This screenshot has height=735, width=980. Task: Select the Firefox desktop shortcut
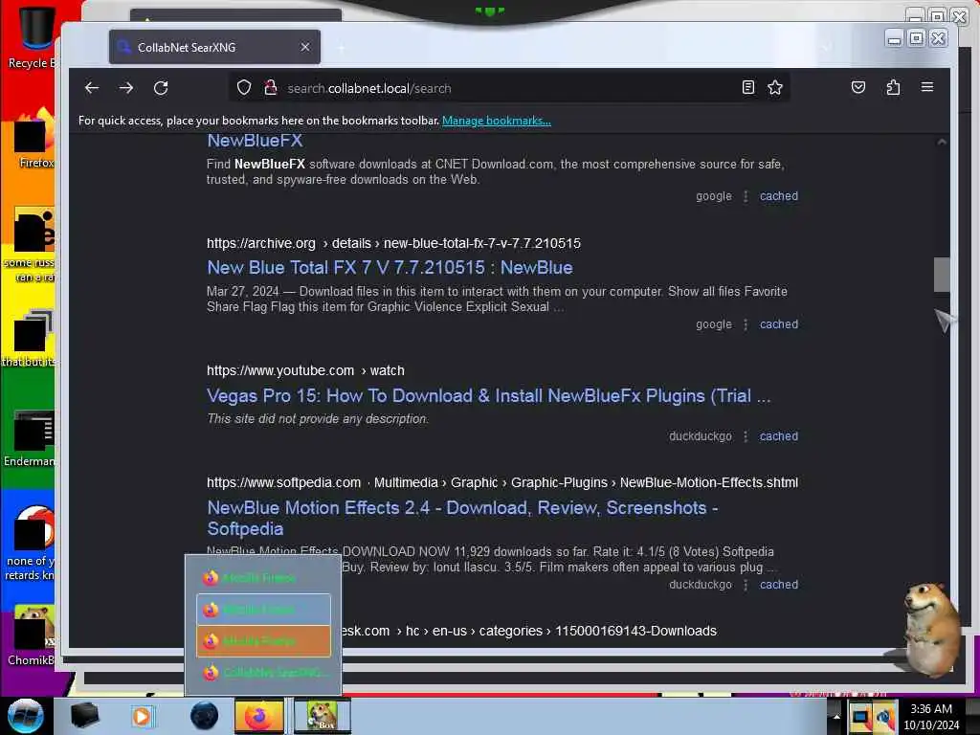pyautogui.click(x=33, y=139)
